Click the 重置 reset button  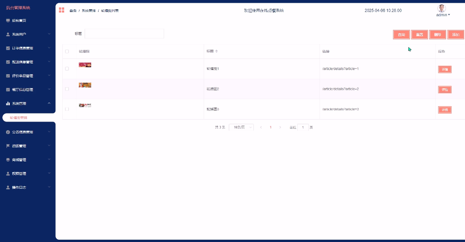click(x=419, y=35)
